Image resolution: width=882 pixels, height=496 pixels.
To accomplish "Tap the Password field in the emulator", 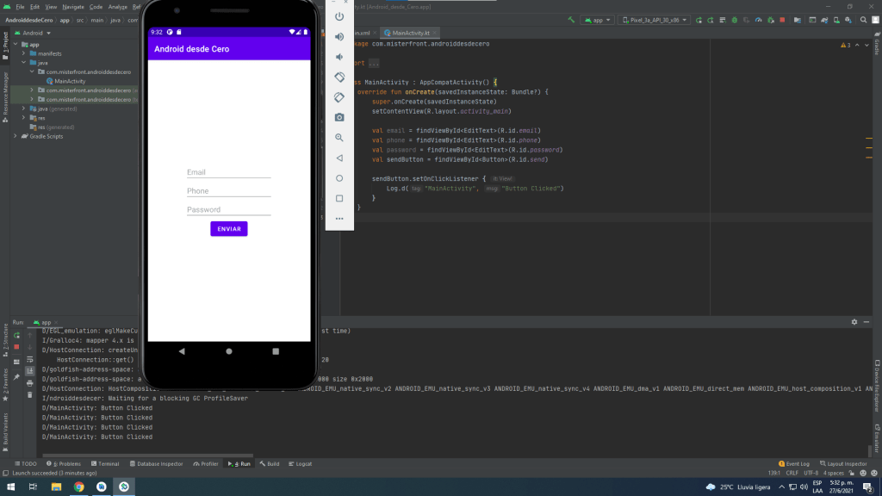I will click(229, 210).
